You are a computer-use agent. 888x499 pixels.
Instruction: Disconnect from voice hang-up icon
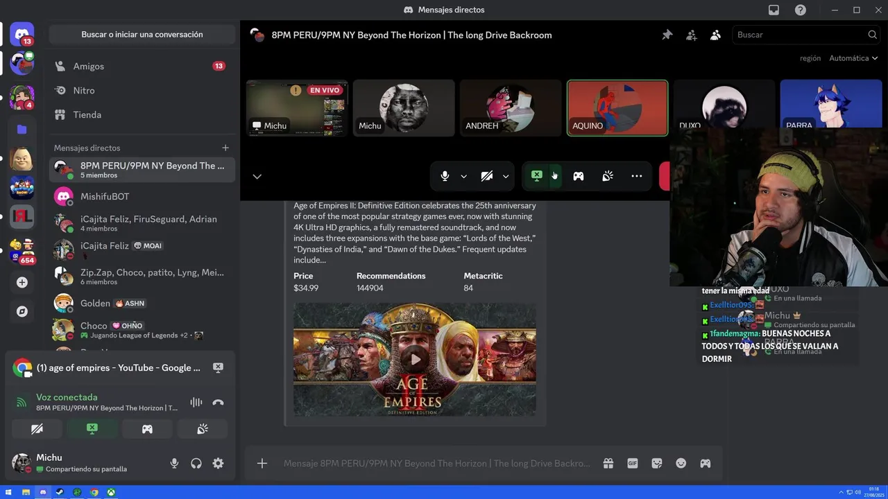tap(218, 402)
